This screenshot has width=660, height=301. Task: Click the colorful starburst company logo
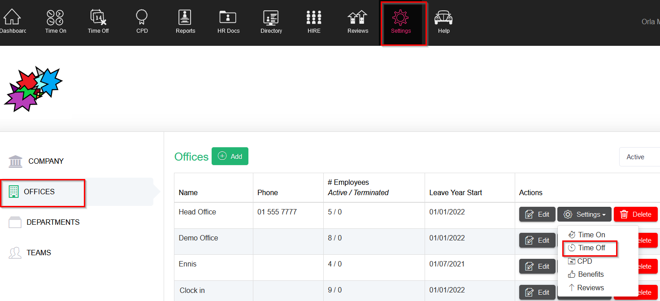tap(33, 88)
